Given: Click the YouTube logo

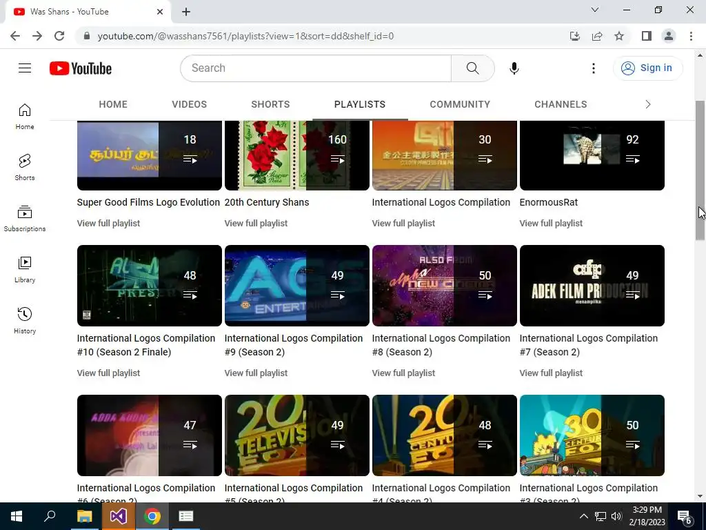Looking at the screenshot, I should coord(81,68).
